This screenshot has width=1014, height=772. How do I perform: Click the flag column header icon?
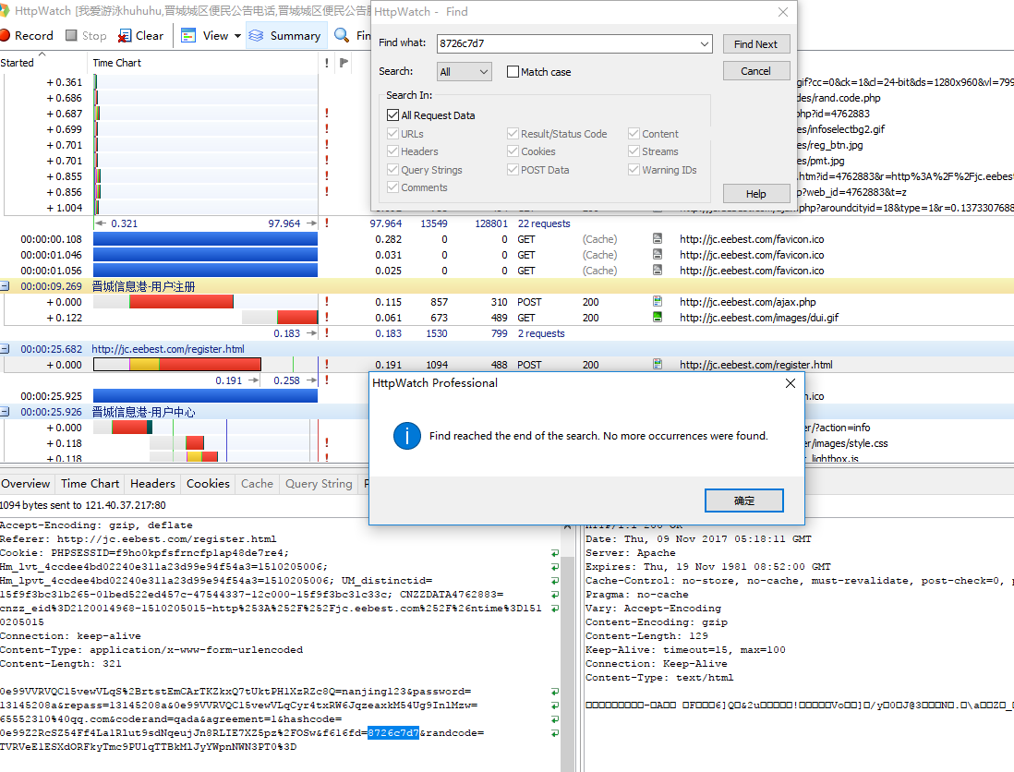coord(344,63)
